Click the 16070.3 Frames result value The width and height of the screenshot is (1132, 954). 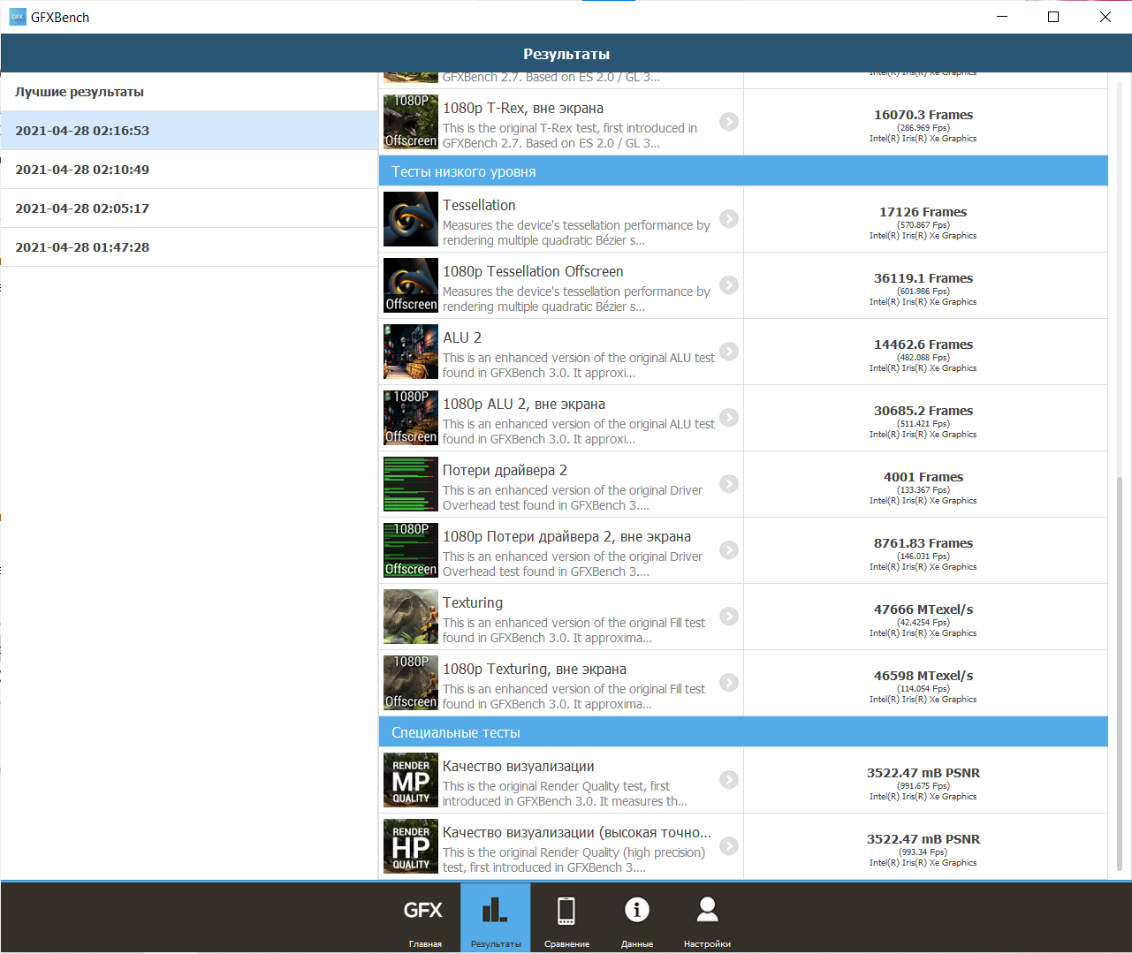pos(923,115)
